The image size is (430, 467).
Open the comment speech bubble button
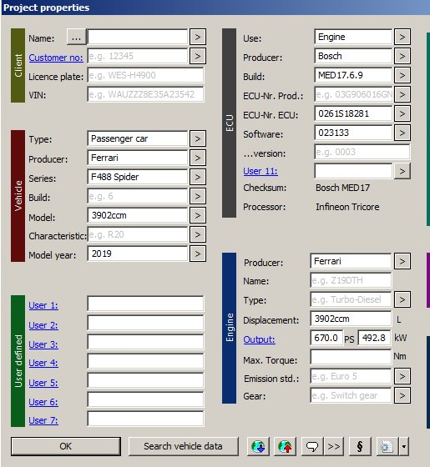[x=312, y=446]
